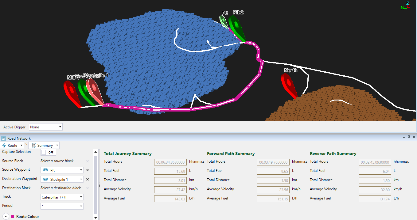The image size is (417, 220).
Task: Open the Route menu in breadcrumb
Action: pos(13,145)
